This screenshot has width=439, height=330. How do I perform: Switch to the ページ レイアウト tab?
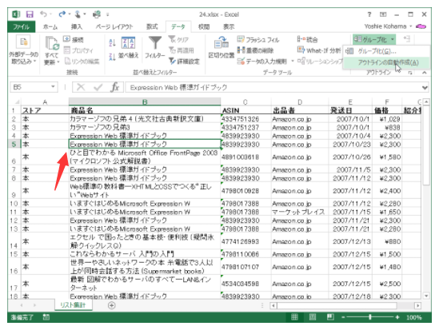click(x=114, y=26)
